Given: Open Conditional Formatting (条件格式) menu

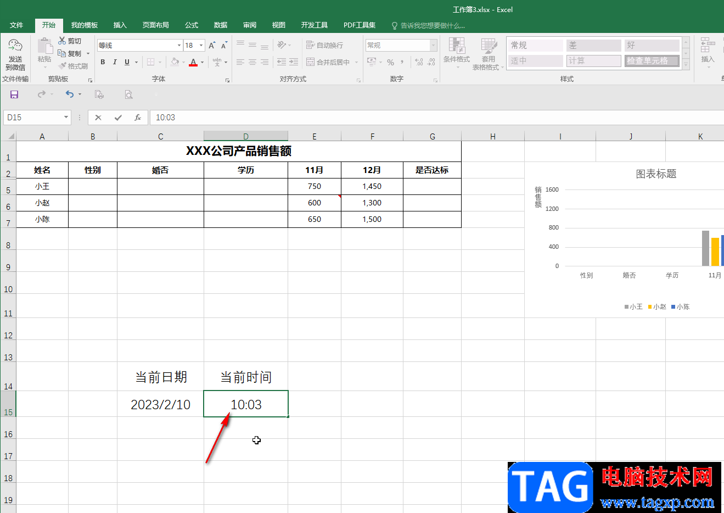Looking at the screenshot, I should tap(457, 54).
